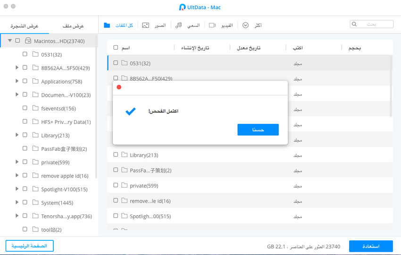This screenshot has width=401, height=255.
Task: Select private(599) row text in table
Action: click(144, 186)
